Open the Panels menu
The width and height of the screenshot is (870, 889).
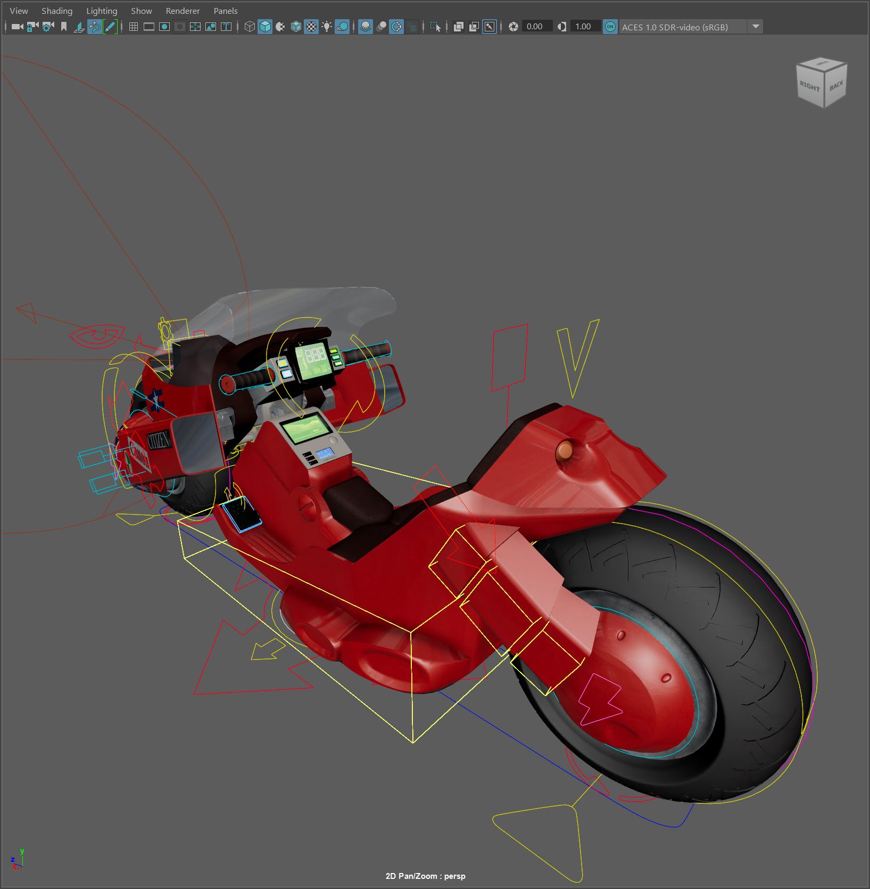point(225,11)
